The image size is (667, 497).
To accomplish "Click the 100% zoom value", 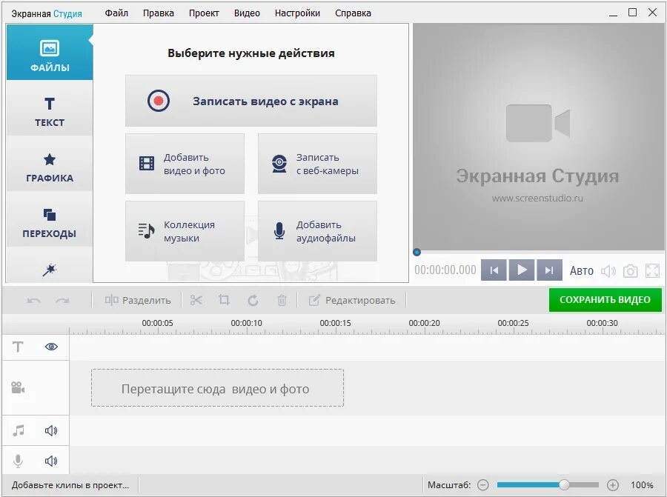I will [x=642, y=484].
